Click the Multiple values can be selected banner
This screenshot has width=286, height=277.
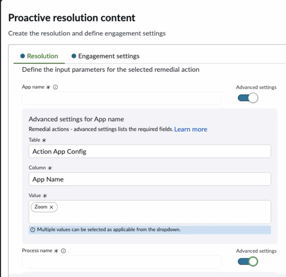[x=150, y=230]
